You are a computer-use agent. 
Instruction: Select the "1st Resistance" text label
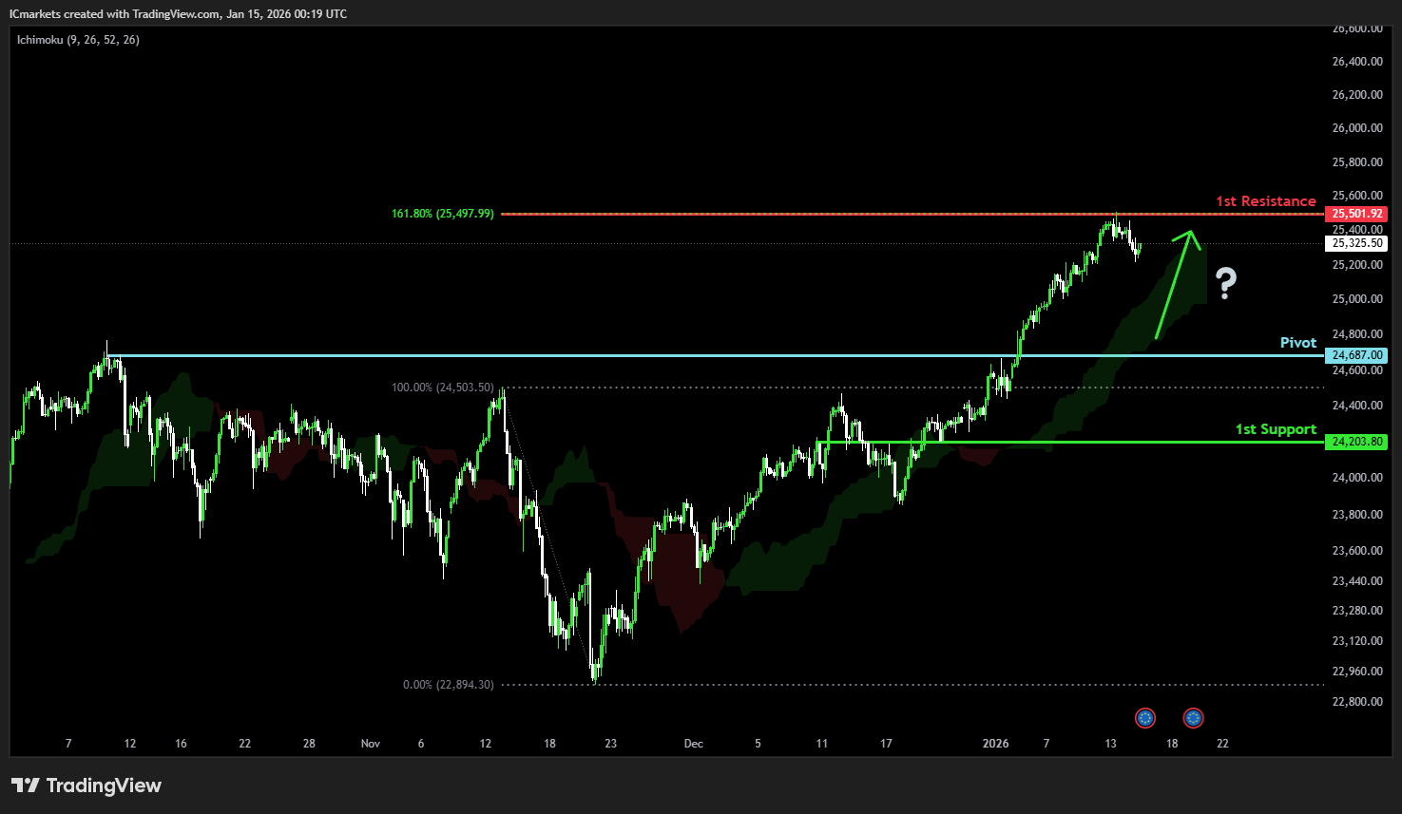(1265, 201)
